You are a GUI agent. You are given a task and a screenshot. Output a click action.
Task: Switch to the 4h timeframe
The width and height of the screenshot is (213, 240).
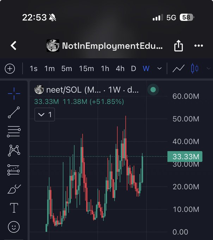pos(120,68)
